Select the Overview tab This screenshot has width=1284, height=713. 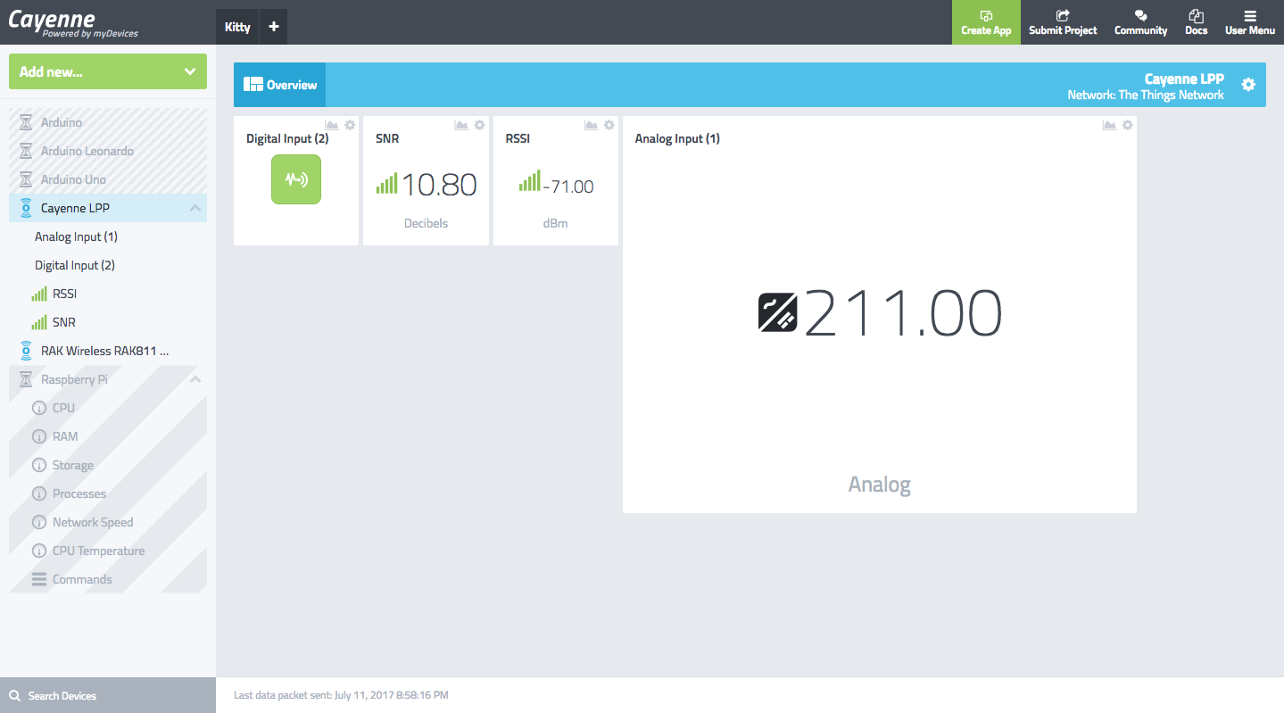[x=280, y=85]
